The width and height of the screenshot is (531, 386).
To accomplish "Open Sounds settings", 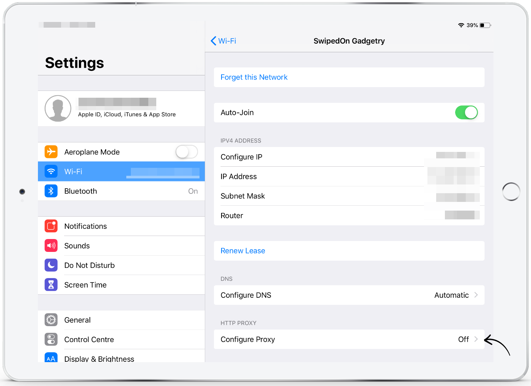I will coord(121,245).
